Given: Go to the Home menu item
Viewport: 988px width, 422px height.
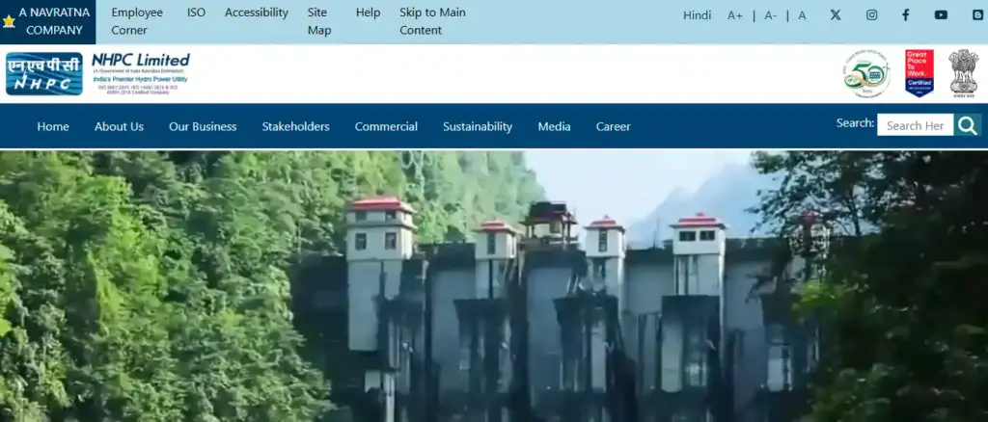Looking at the screenshot, I should 53,126.
